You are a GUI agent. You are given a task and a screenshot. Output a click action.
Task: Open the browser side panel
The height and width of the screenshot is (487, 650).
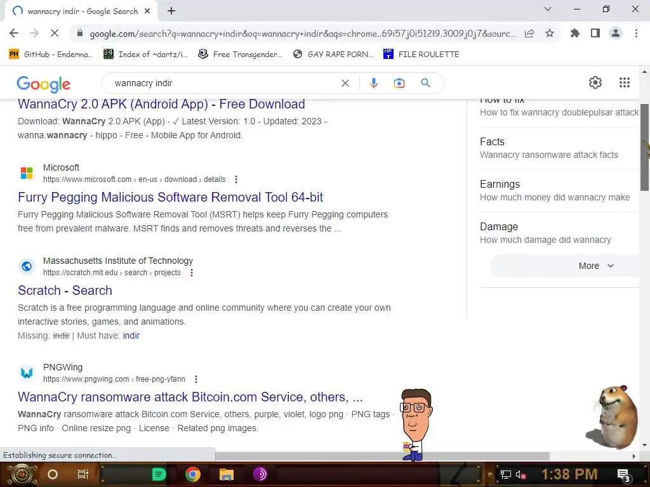595,33
